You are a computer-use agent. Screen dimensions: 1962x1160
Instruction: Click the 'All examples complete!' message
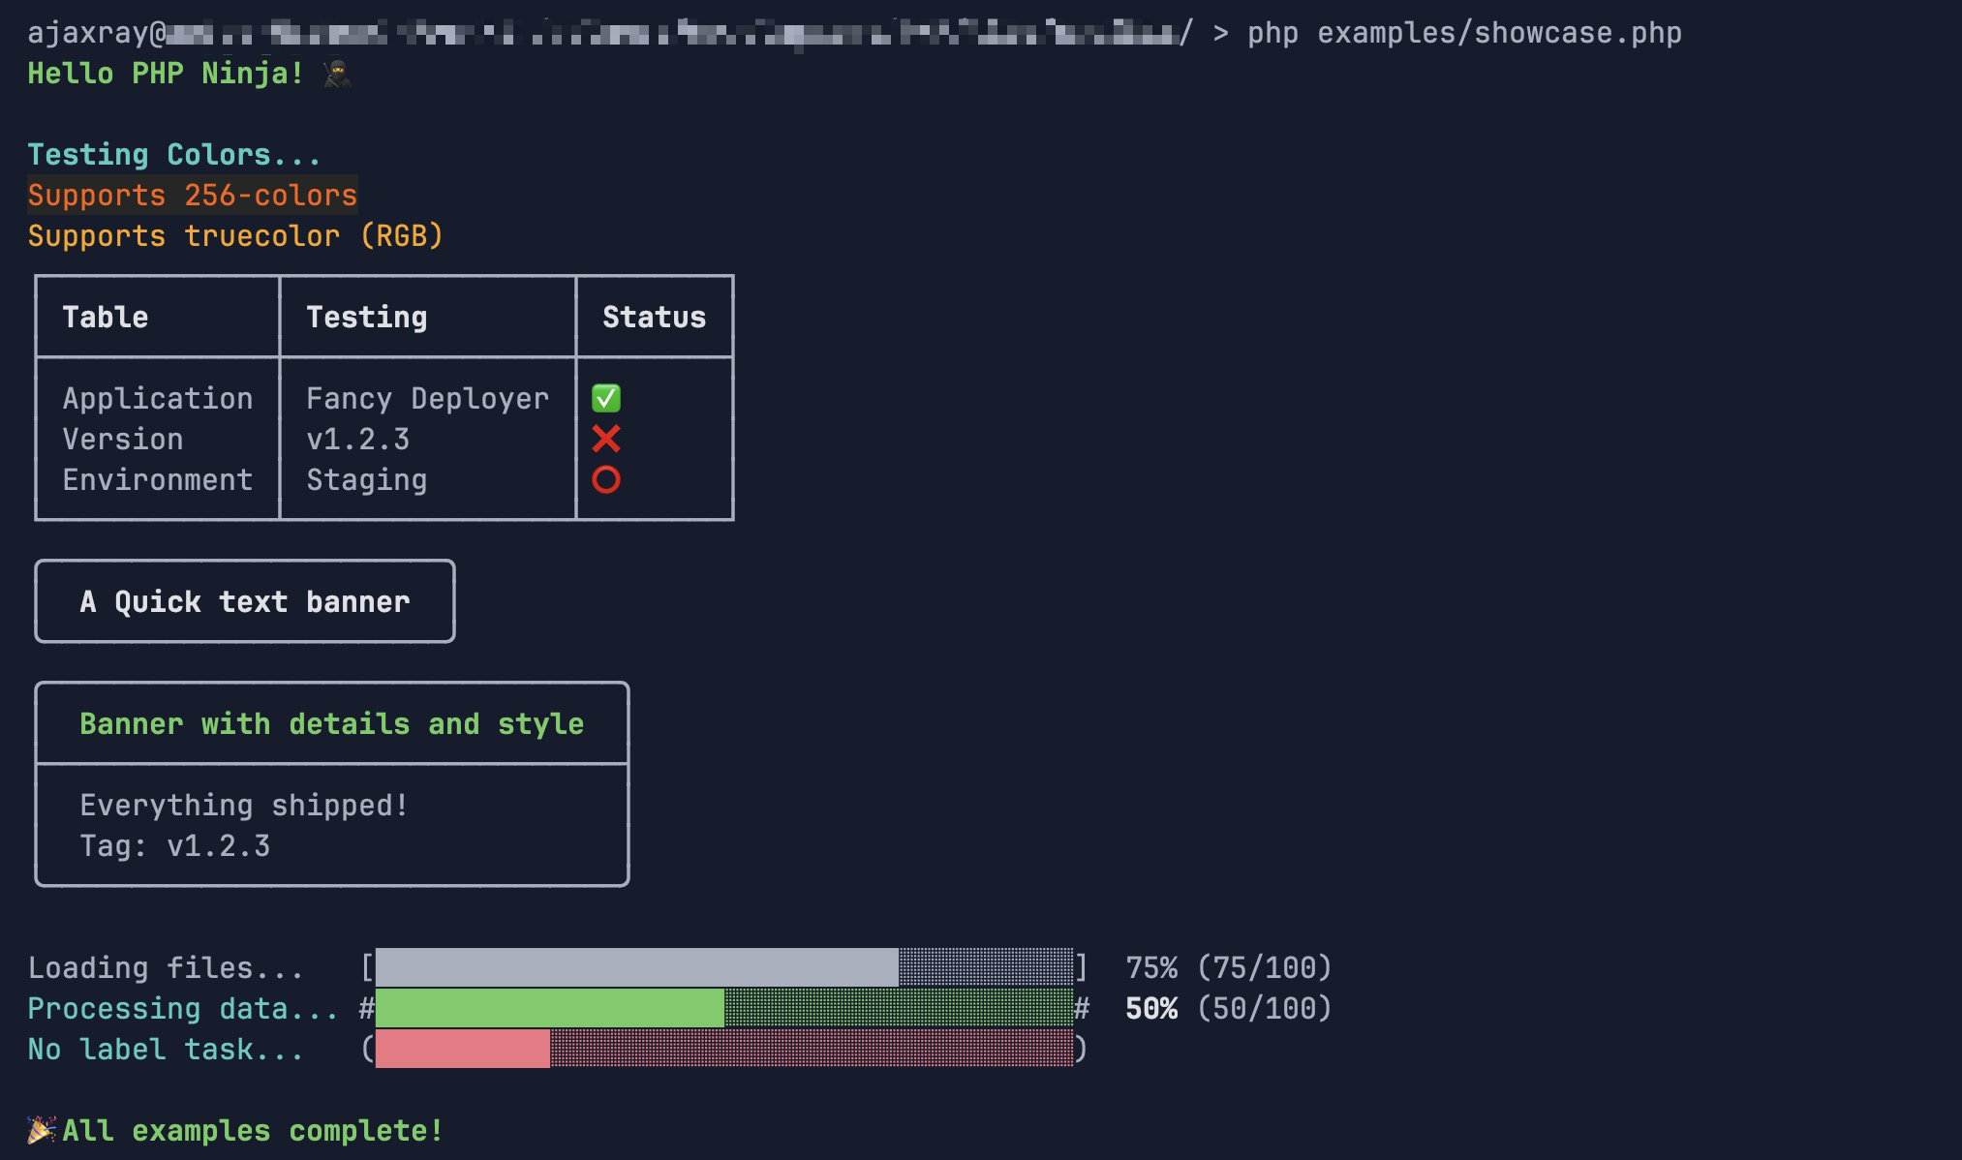click(250, 1128)
